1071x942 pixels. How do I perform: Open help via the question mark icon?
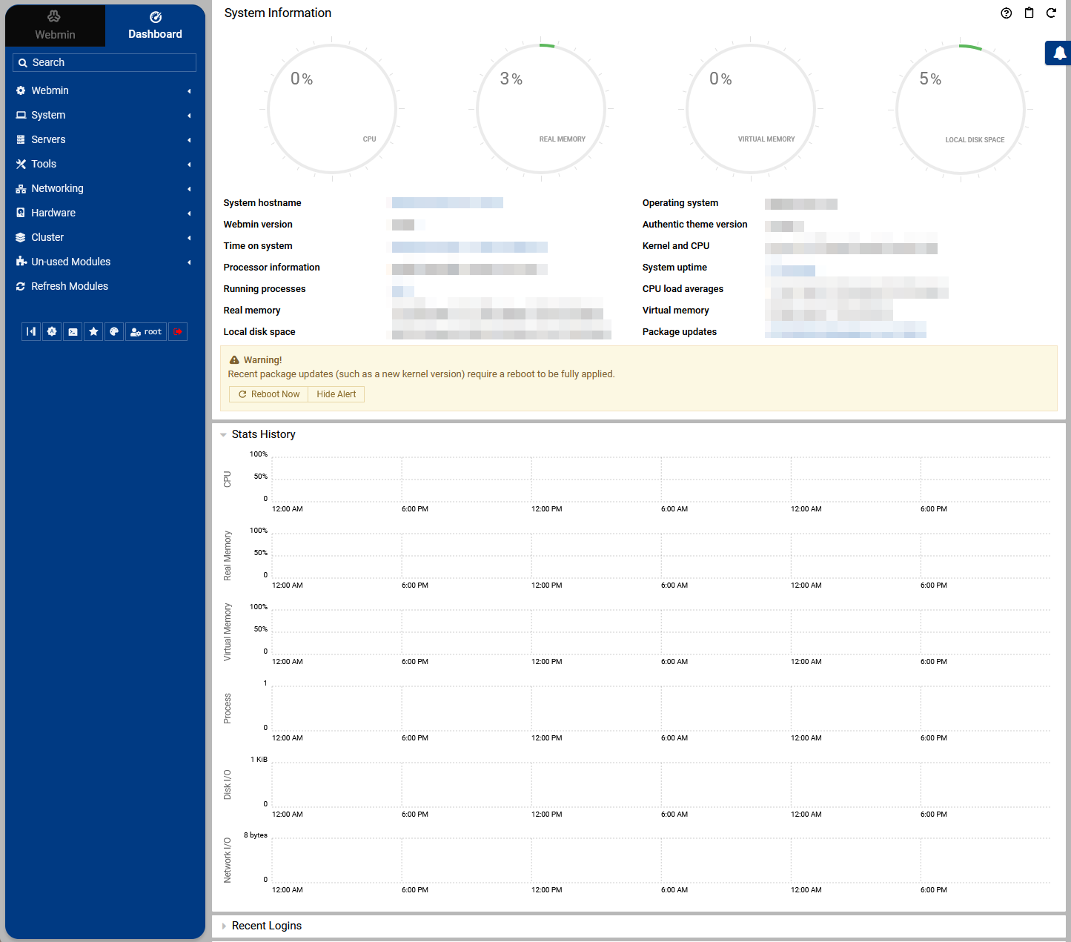pos(1006,13)
